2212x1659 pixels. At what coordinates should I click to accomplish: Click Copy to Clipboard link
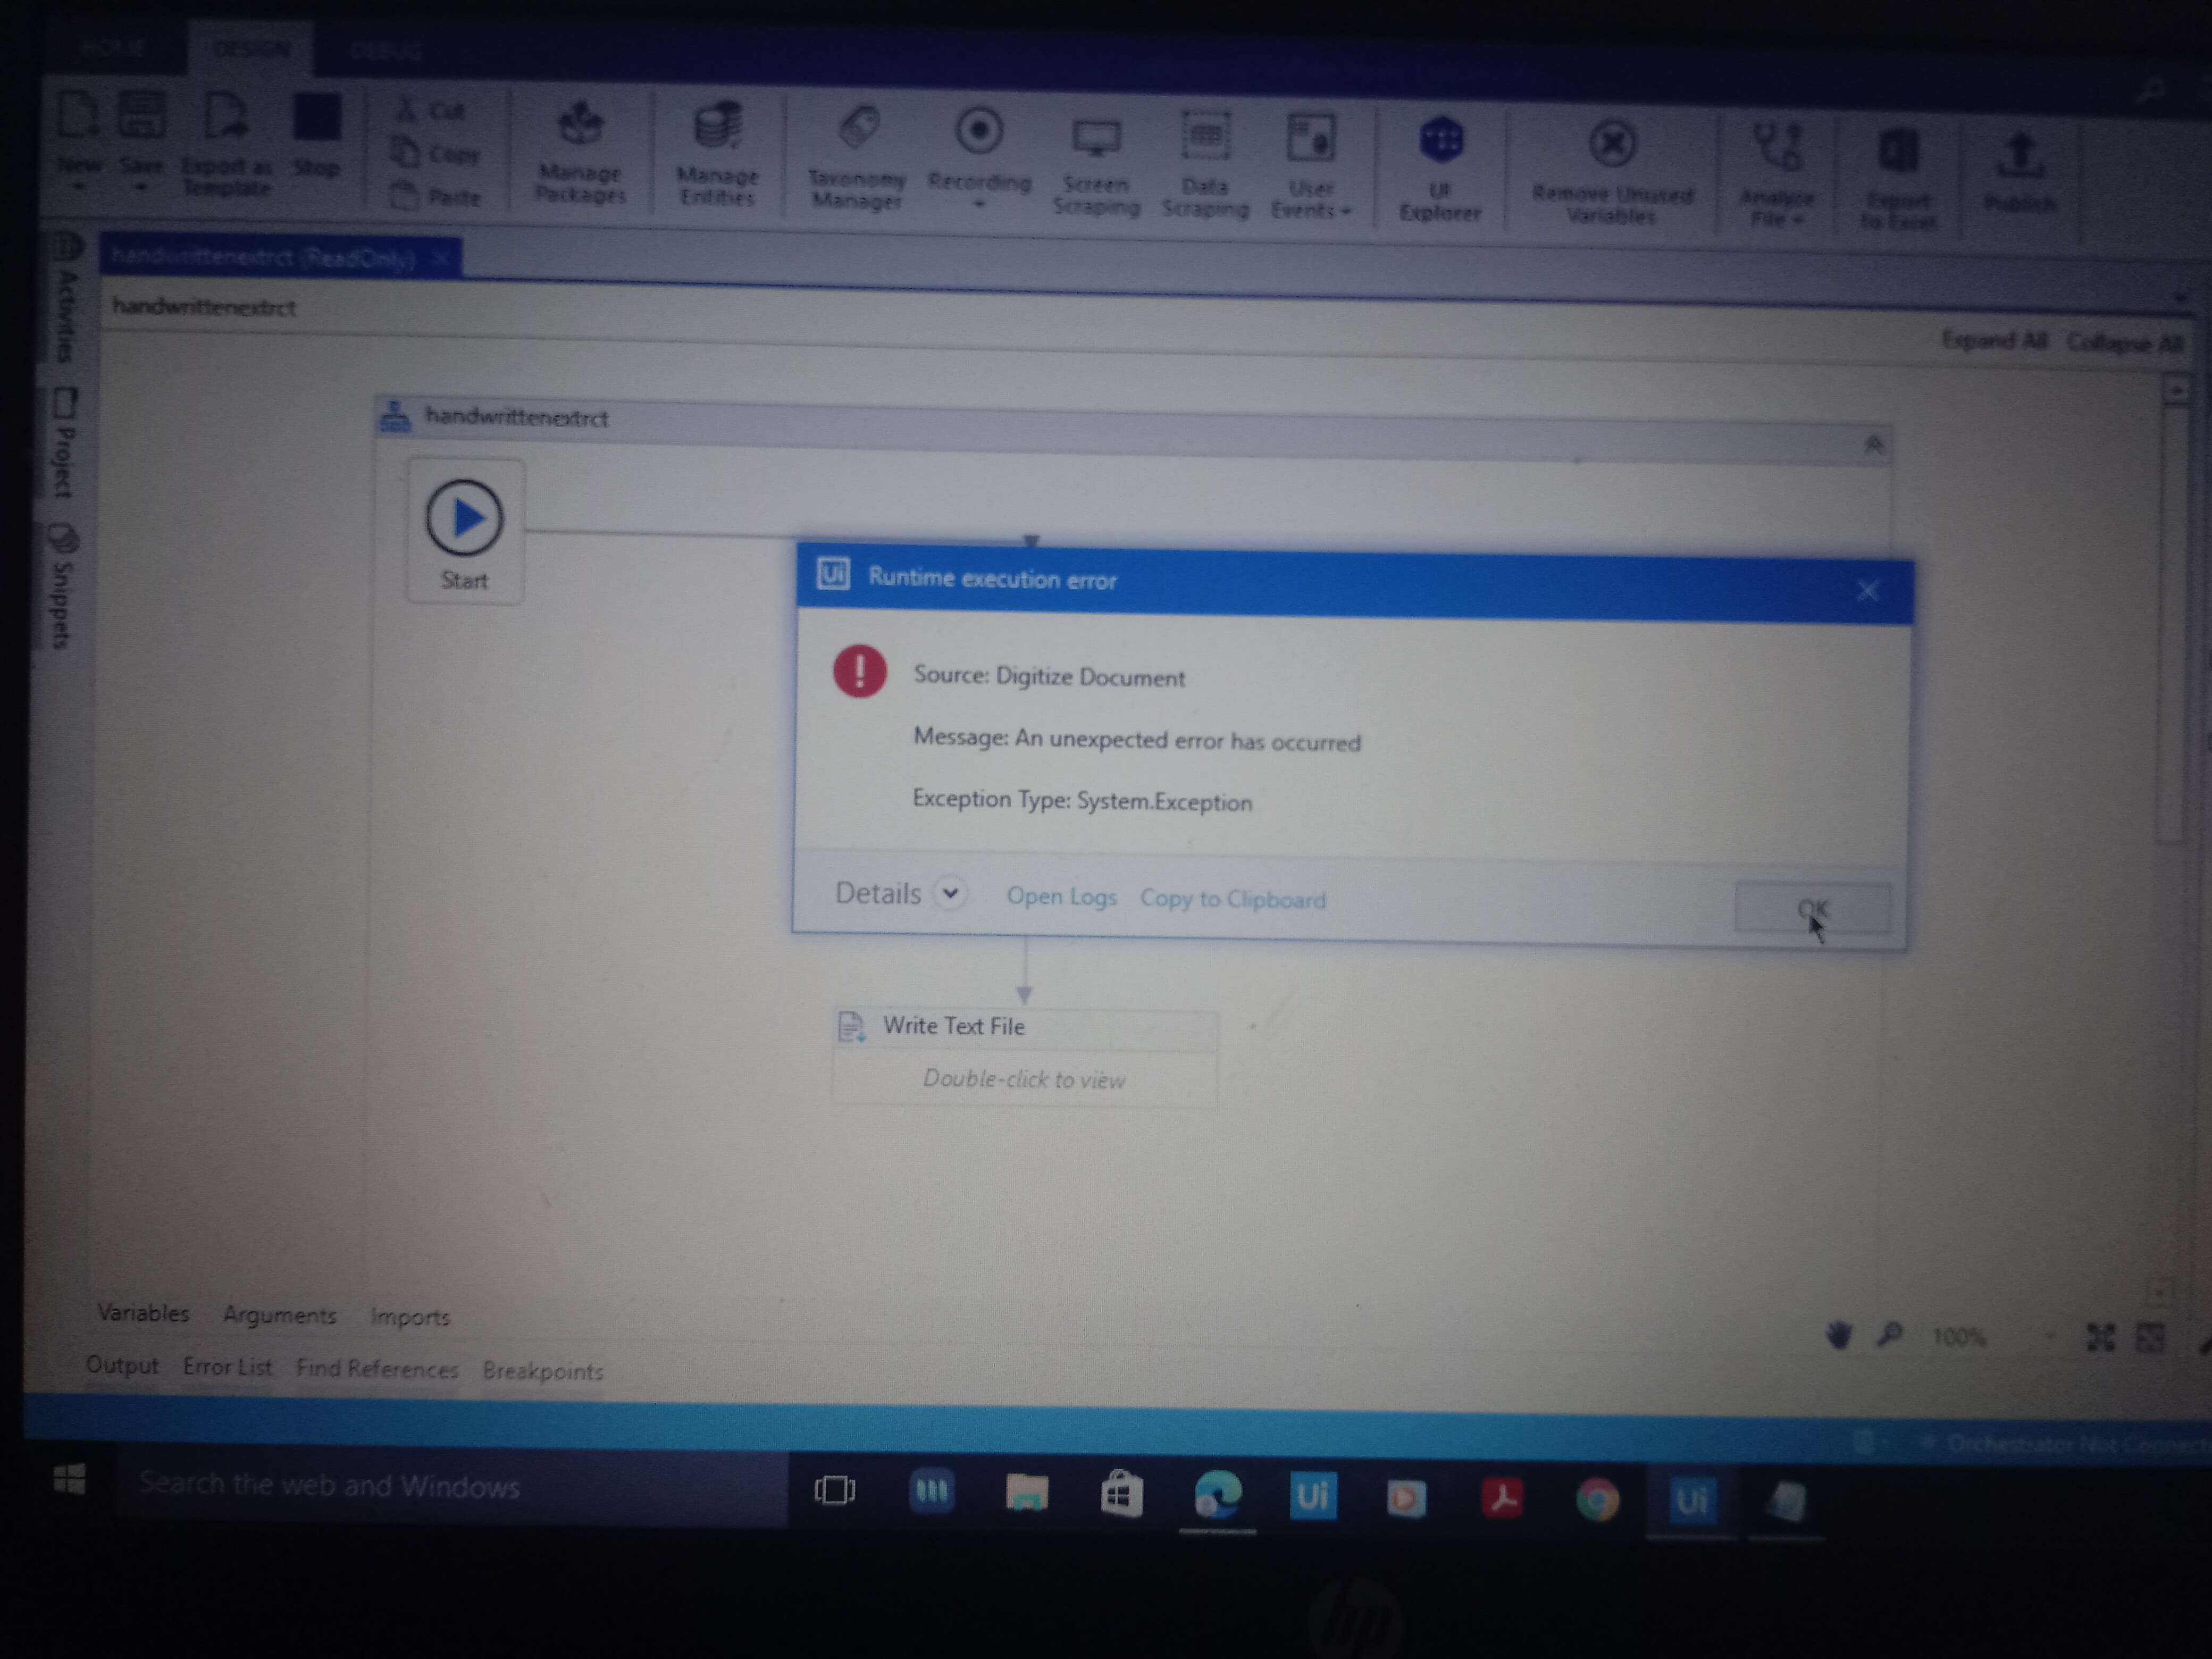[1232, 899]
